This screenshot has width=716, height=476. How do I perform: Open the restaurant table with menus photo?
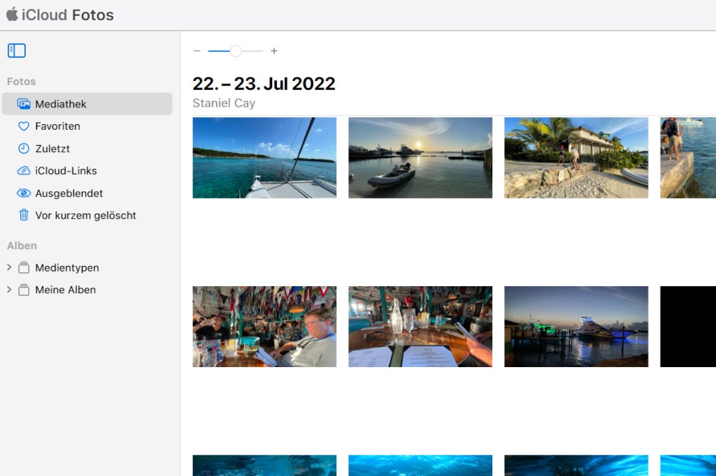(x=420, y=327)
